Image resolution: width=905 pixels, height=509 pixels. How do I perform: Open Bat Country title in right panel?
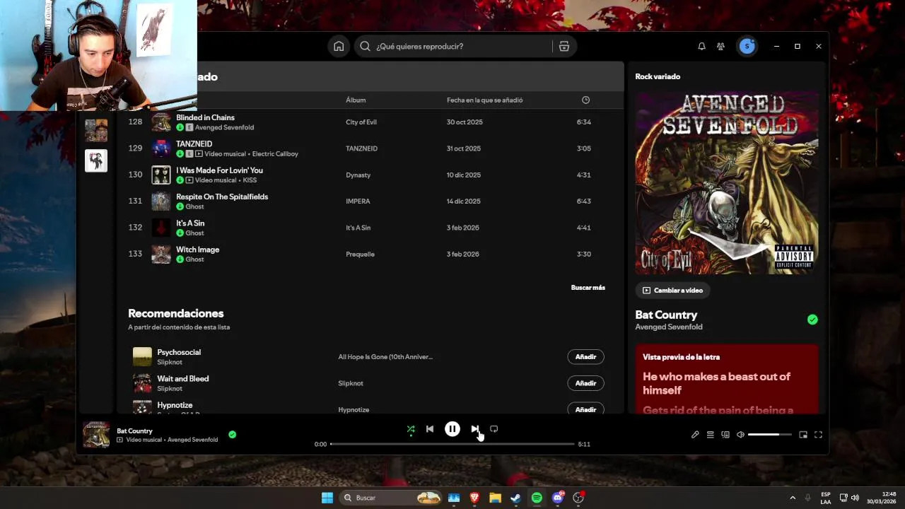pyautogui.click(x=666, y=315)
